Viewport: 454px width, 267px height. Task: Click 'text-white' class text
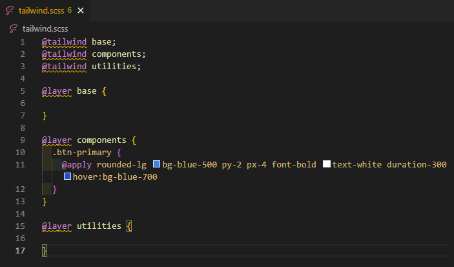357,165
